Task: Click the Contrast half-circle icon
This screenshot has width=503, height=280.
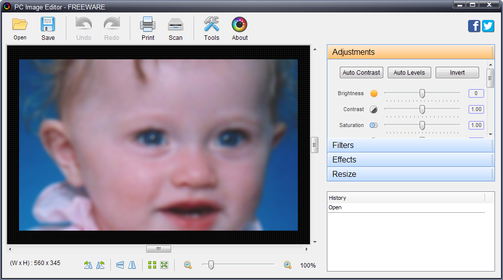Action: pos(373,110)
